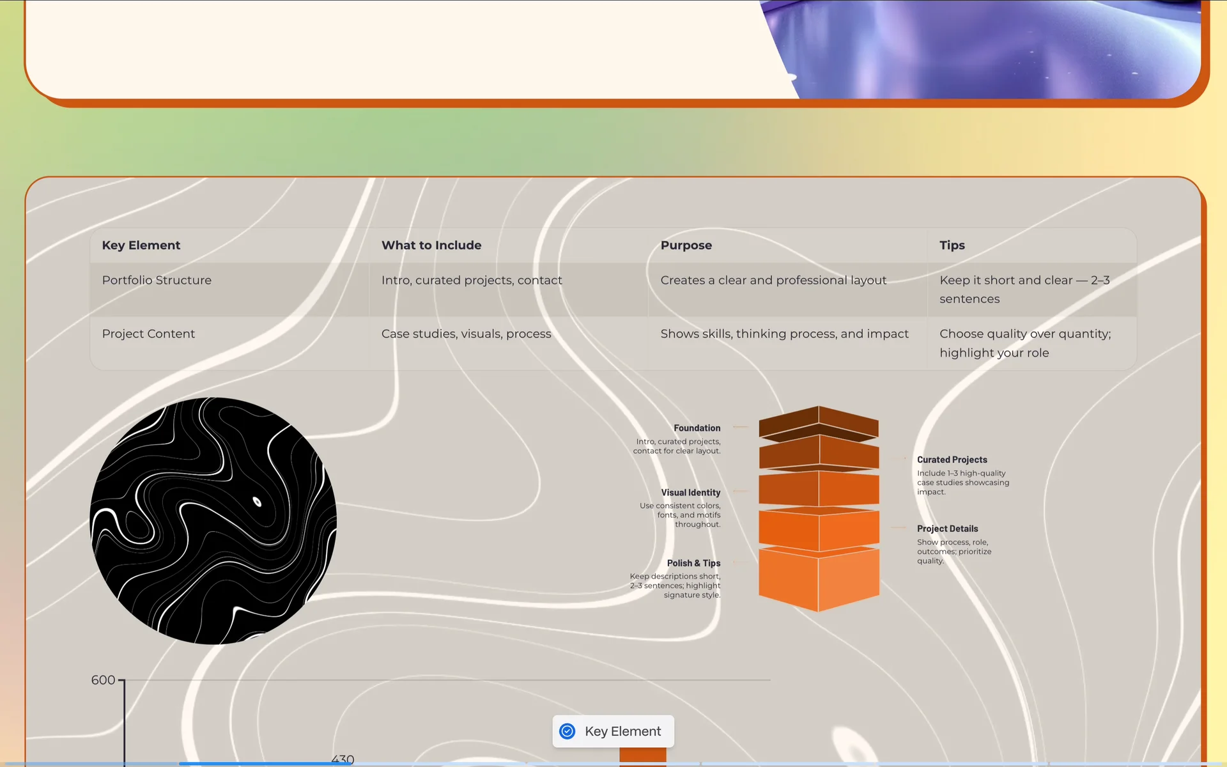Click the Key Element tooltip label

622,731
